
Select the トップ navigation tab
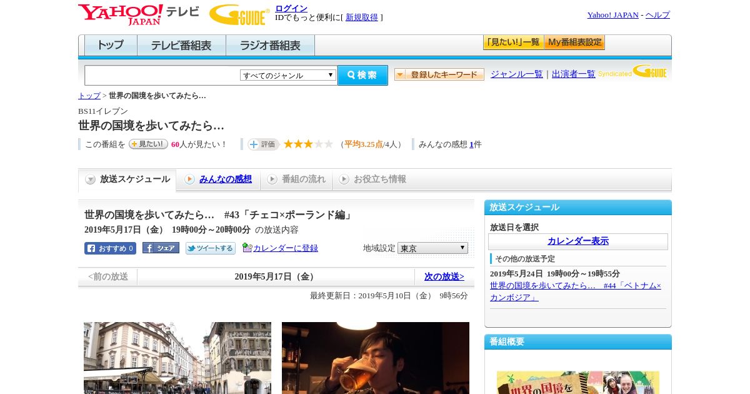pos(111,46)
